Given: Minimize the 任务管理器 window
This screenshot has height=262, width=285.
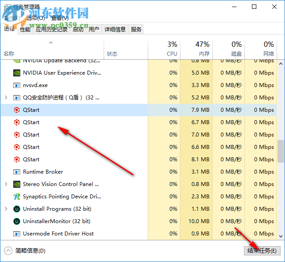Looking at the screenshot, I should [234, 7].
